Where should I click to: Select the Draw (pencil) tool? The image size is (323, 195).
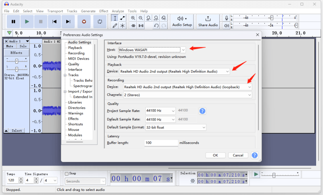115,26
